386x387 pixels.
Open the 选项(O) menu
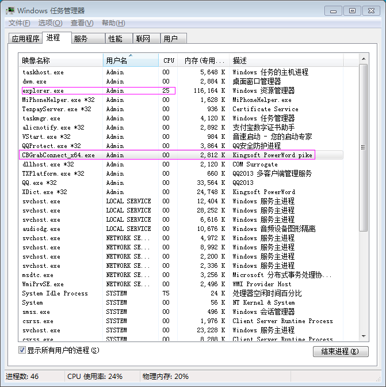tap(50, 22)
